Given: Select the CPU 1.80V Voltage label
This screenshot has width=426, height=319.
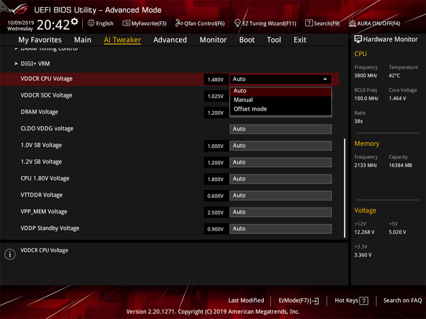Looking at the screenshot, I should tap(45, 178).
